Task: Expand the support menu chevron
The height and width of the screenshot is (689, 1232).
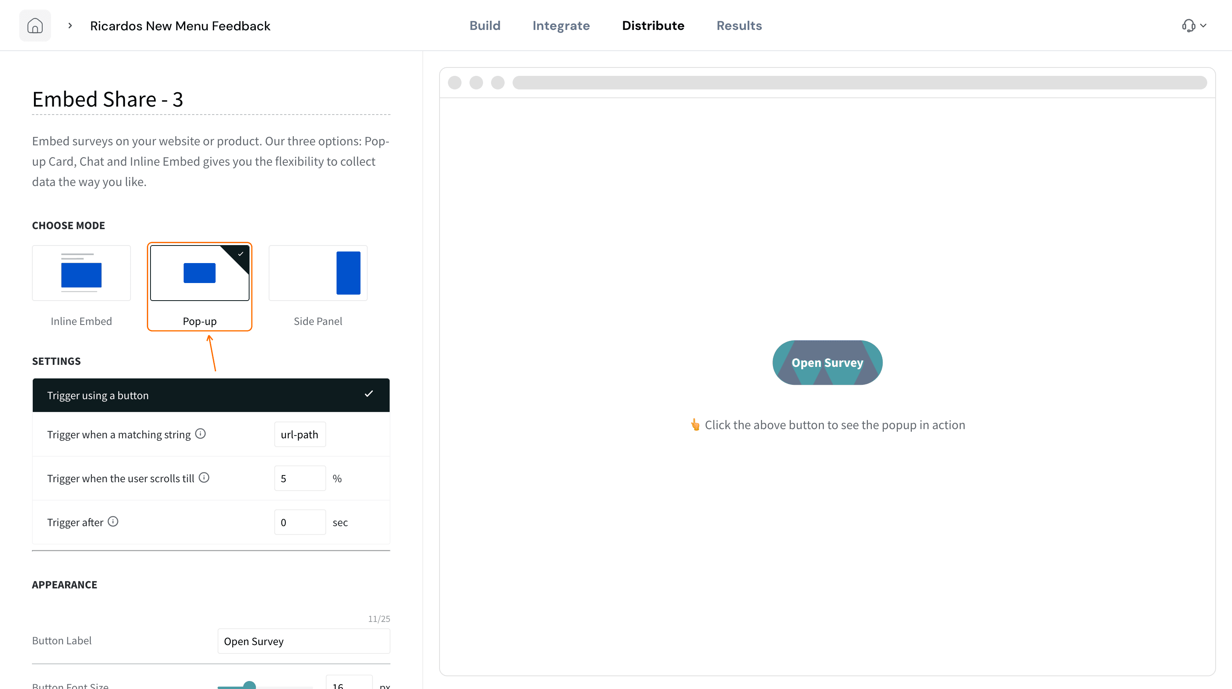Action: (1203, 25)
